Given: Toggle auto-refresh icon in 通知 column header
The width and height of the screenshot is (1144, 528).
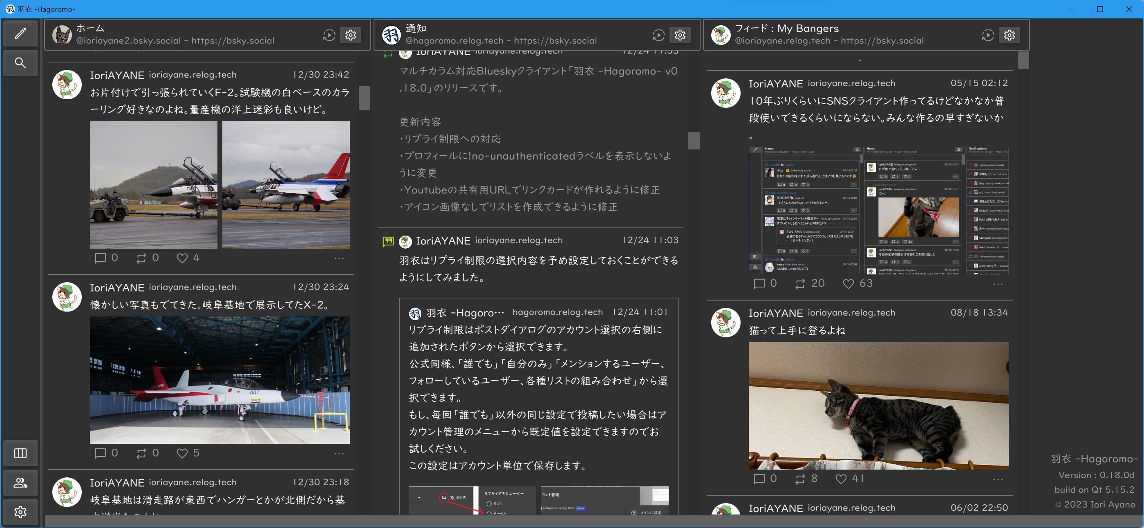Looking at the screenshot, I should tap(658, 35).
